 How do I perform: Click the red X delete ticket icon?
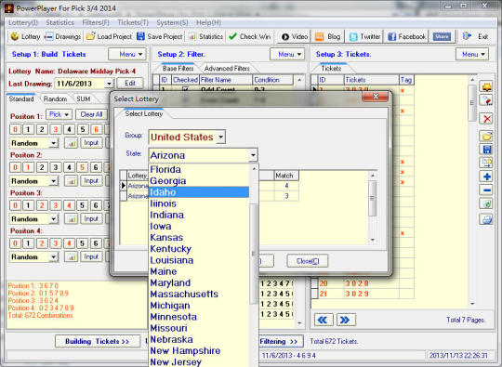coord(487,119)
